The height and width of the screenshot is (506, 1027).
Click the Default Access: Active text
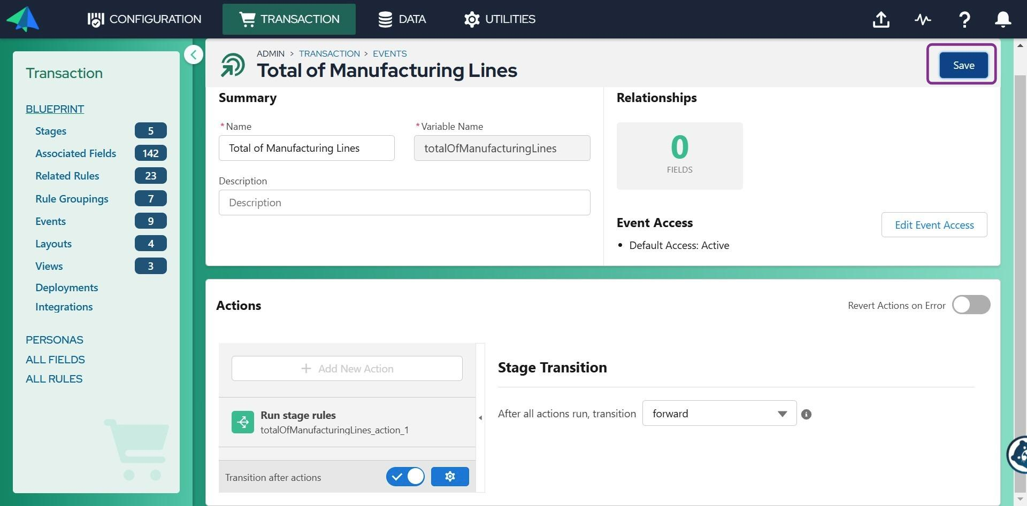coord(679,245)
